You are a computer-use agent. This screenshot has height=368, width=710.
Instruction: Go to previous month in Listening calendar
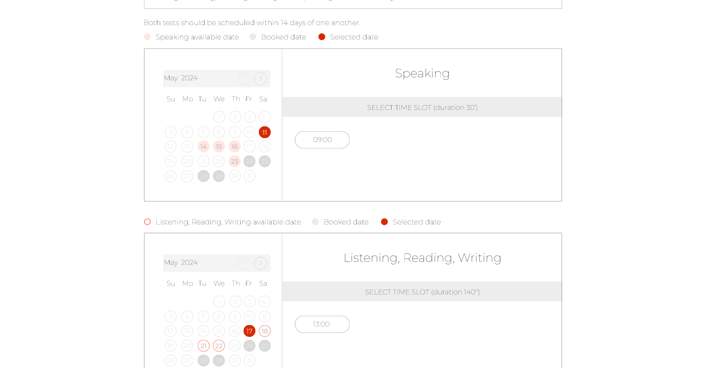click(x=245, y=263)
